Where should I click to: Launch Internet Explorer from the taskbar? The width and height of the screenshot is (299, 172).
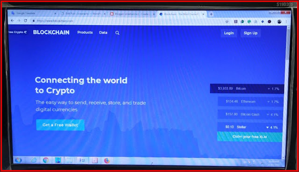pos(34,160)
